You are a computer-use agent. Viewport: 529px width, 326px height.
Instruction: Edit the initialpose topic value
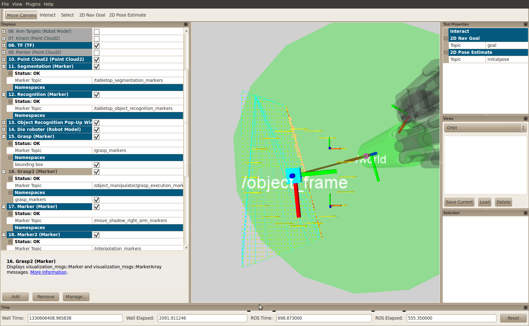[x=507, y=59]
